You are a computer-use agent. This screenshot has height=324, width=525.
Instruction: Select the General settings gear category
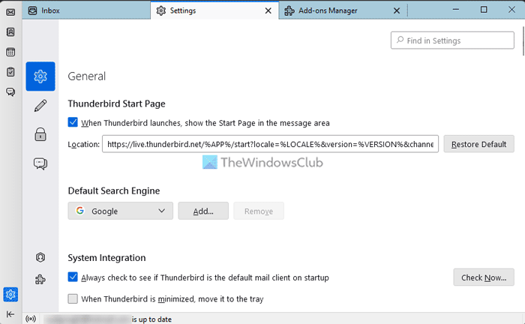[40, 76]
